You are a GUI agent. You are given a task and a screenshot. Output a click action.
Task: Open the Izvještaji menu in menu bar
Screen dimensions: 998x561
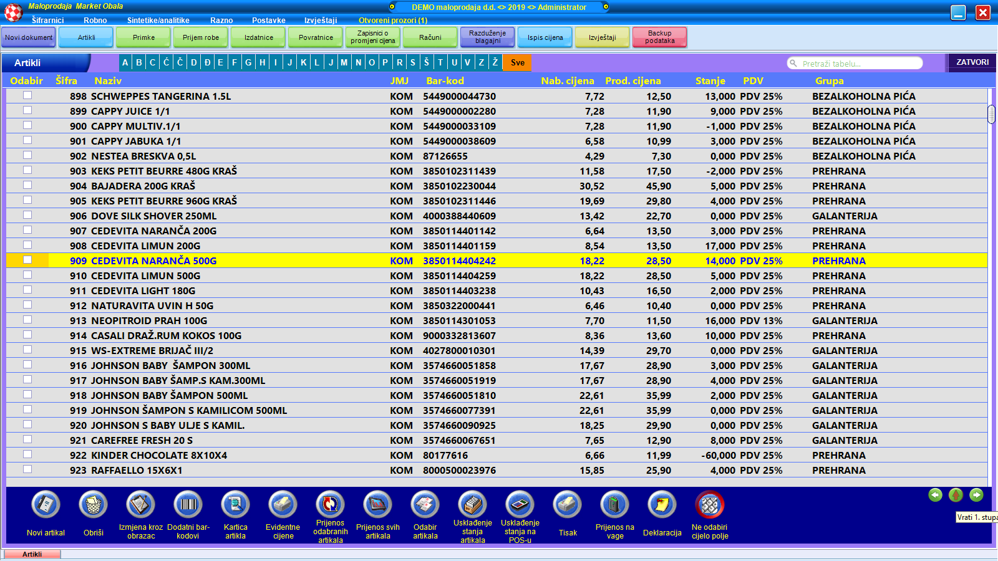point(321,21)
